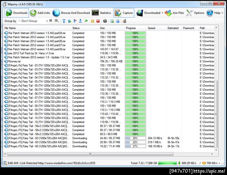Click the green start downloads icon

click(x=87, y=21)
